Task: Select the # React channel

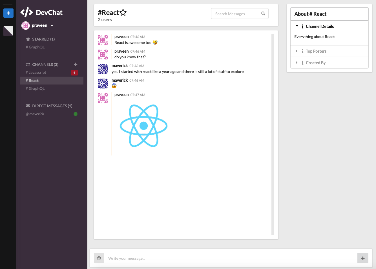Action: pyautogui.click(x=52, y=81)
